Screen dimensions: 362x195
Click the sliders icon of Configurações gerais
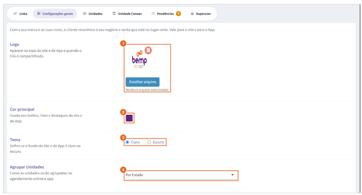tap(39, 14)
